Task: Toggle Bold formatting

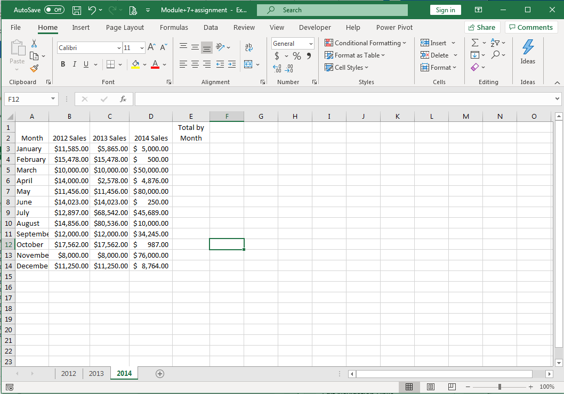Action: click(x=63, y=64)
